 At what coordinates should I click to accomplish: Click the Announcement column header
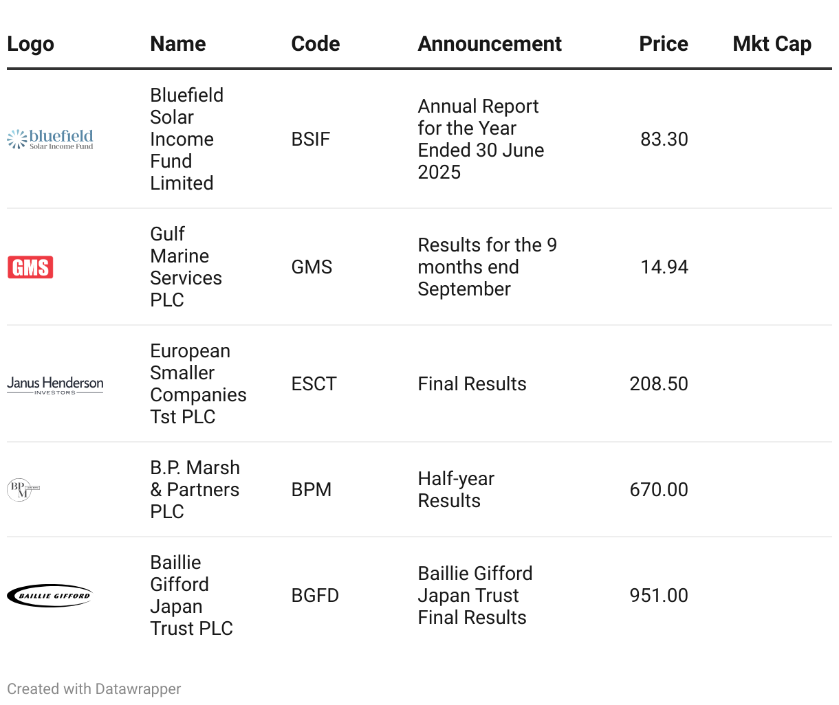pos(490,44)
